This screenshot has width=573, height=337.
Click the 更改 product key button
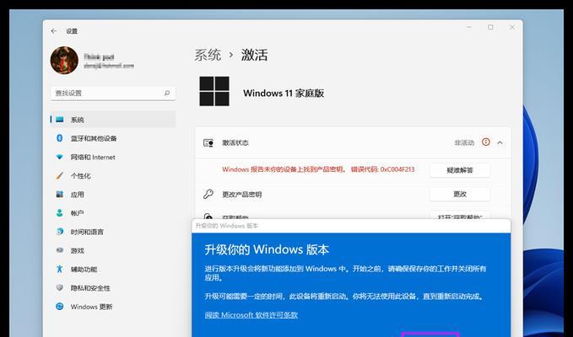460,194
